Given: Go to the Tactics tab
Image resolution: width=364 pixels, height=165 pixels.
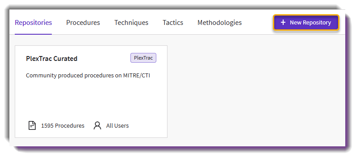Looking at the screenshot, I should click(x=173, y=22).
